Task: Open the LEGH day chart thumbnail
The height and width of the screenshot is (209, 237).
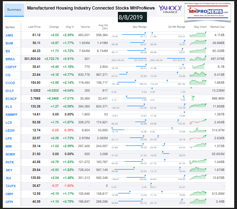Action: [198, 130]
